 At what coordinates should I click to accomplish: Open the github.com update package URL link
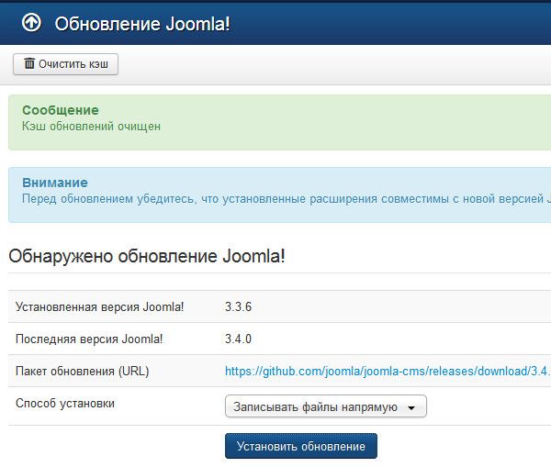tap(388, 372)
